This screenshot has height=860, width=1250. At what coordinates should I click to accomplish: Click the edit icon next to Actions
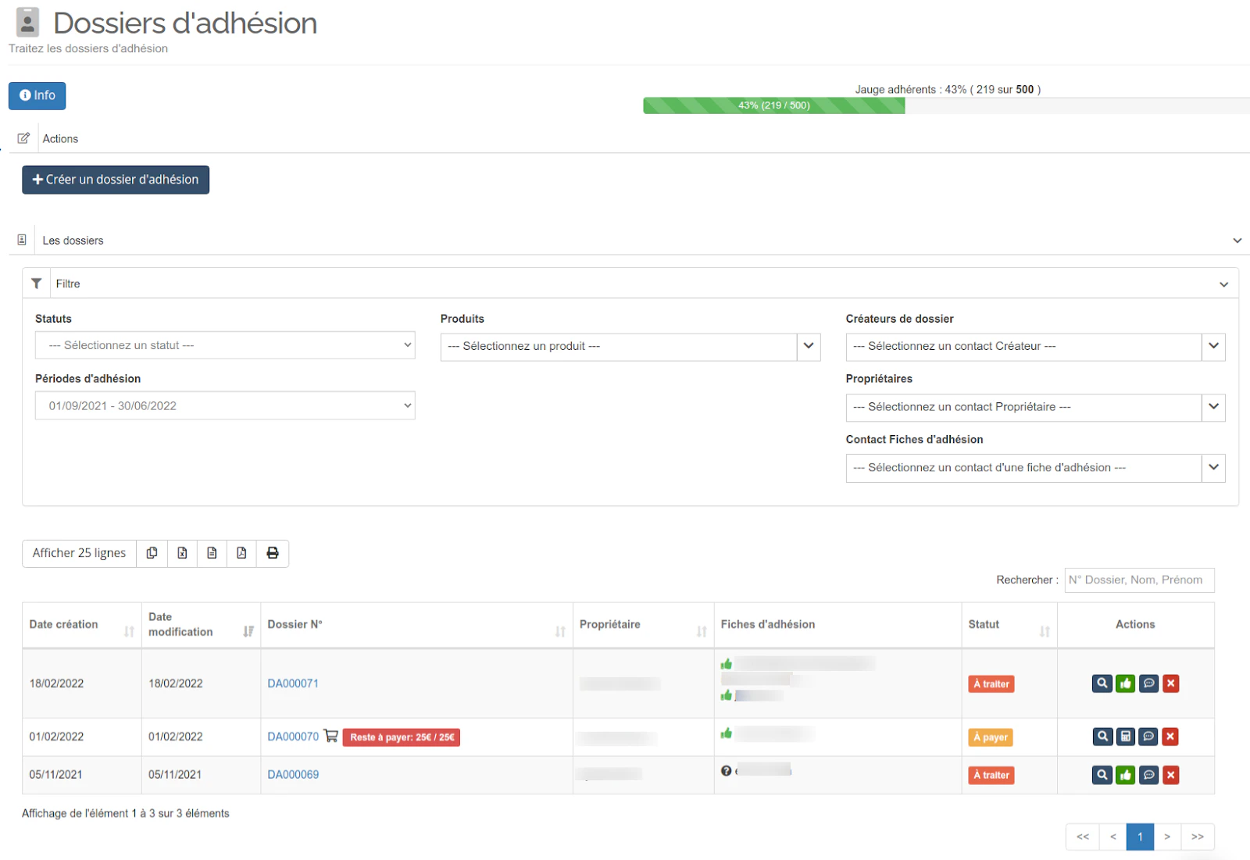click(23, 138)
